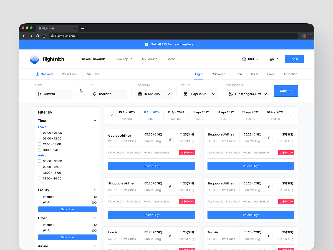Select the Round Trip radio option
The image size is (333, 250).
coord(59,74)
